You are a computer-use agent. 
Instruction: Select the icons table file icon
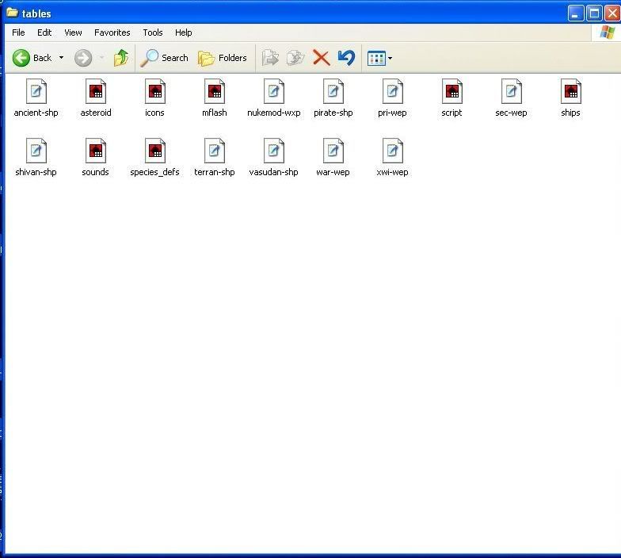(x=155, y=92)
